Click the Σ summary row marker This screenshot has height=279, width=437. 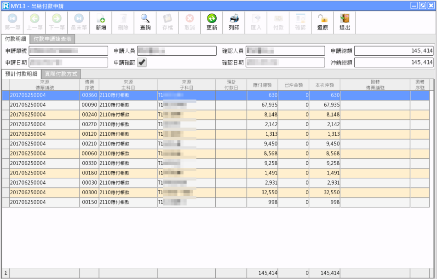tap(6, 273)
